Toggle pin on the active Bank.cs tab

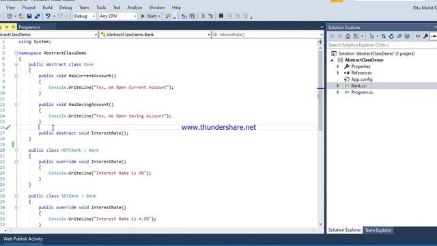7,27
